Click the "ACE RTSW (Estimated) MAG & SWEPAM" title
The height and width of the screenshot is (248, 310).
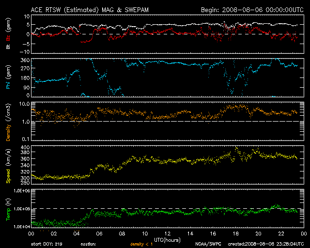(x=90, y=10)
